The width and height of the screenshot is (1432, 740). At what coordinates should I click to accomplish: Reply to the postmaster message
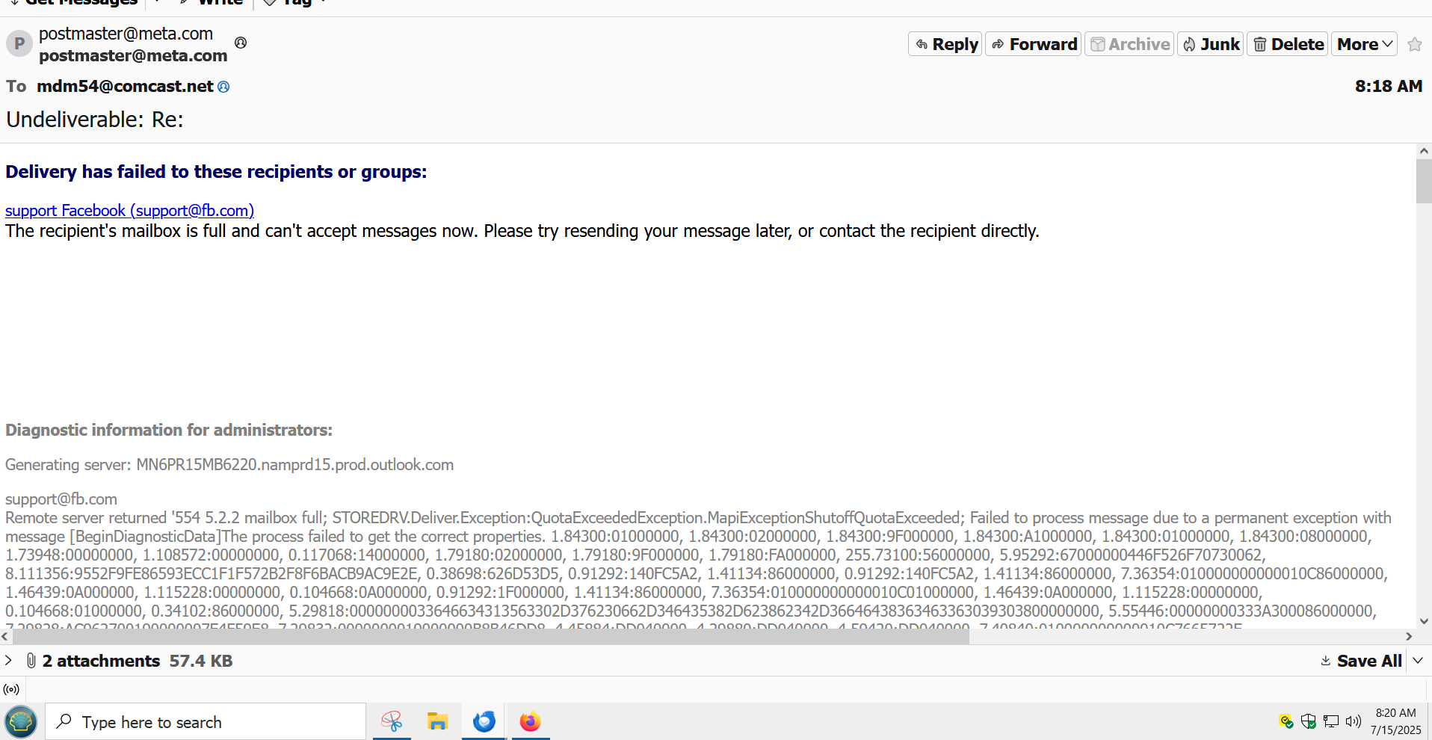point(945,44)
